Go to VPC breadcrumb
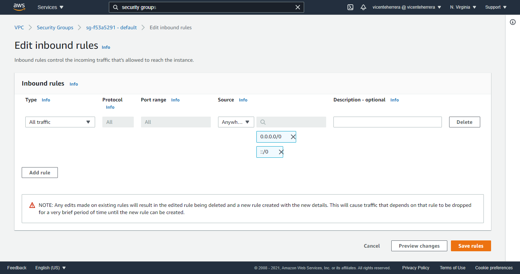The image size is (520, 274). (x=19, y=27)
